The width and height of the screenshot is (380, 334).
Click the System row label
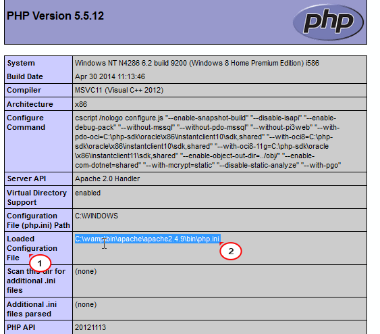click(21, 63)
